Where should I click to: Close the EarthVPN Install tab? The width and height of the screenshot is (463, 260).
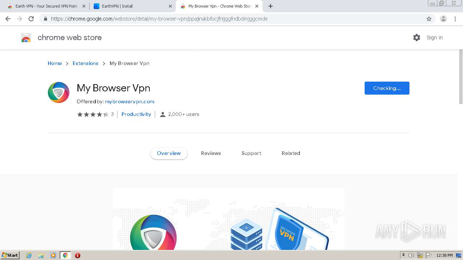[170, 6]
